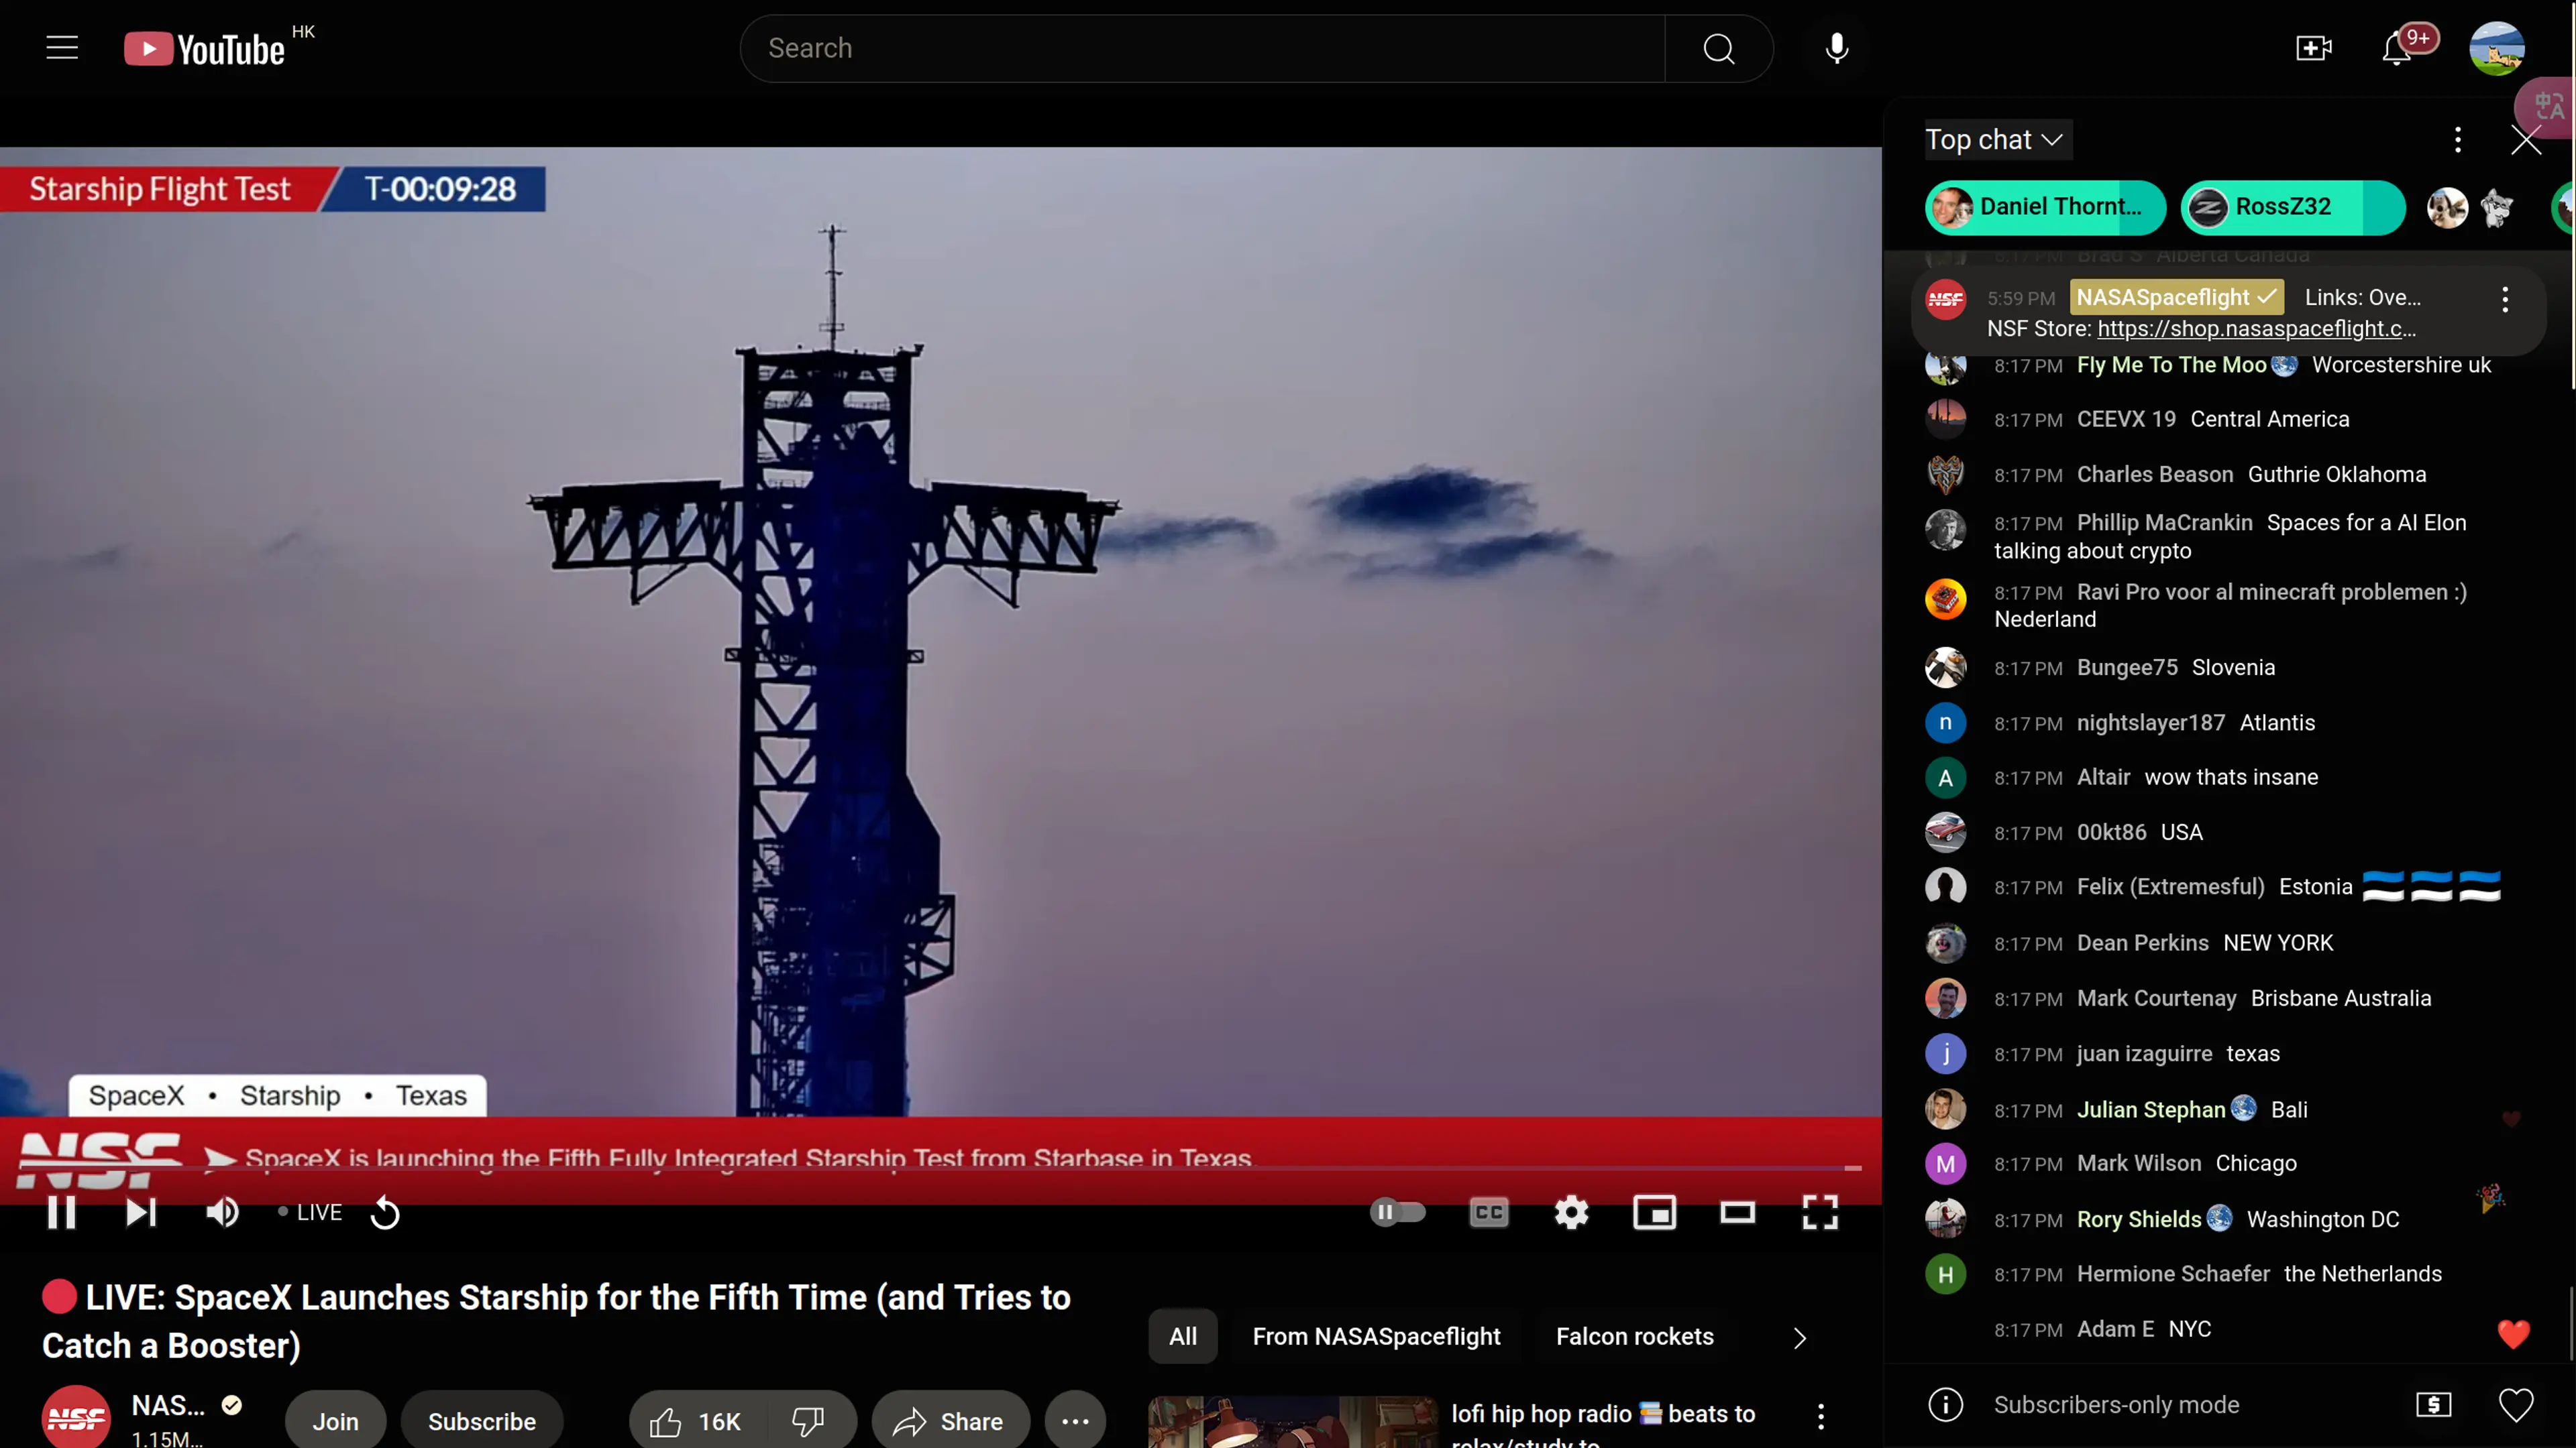The width and height of the screenshot is (2576, 1448).
Task: Share this video
Action: click(x=950, y=1421)
